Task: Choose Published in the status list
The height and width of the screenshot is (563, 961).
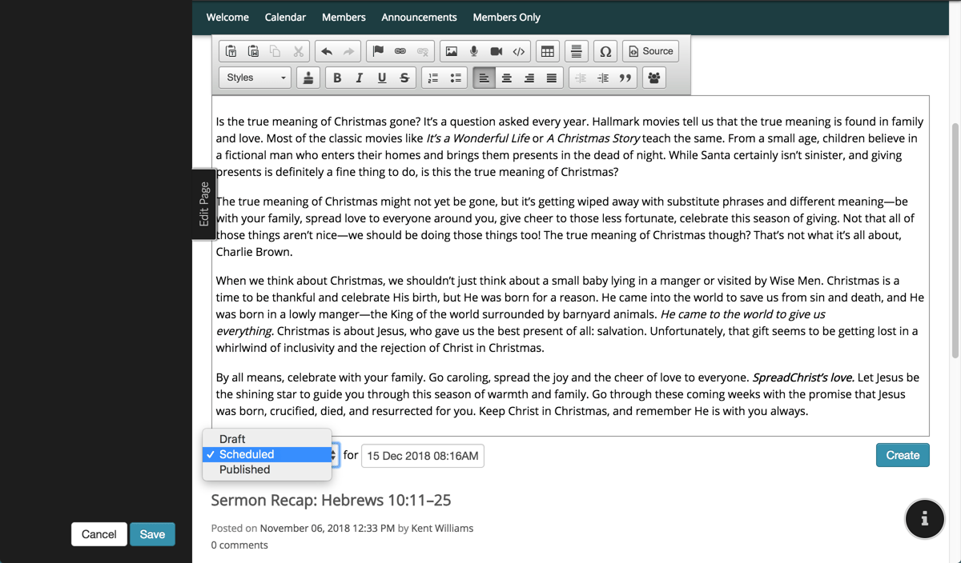Action: coord(244,469)
